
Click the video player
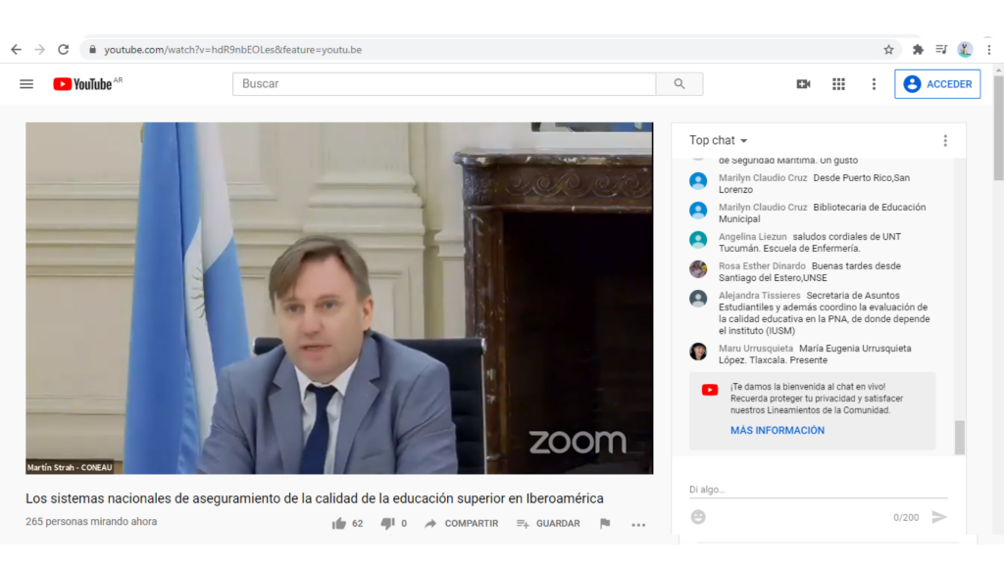coord(339,298)
